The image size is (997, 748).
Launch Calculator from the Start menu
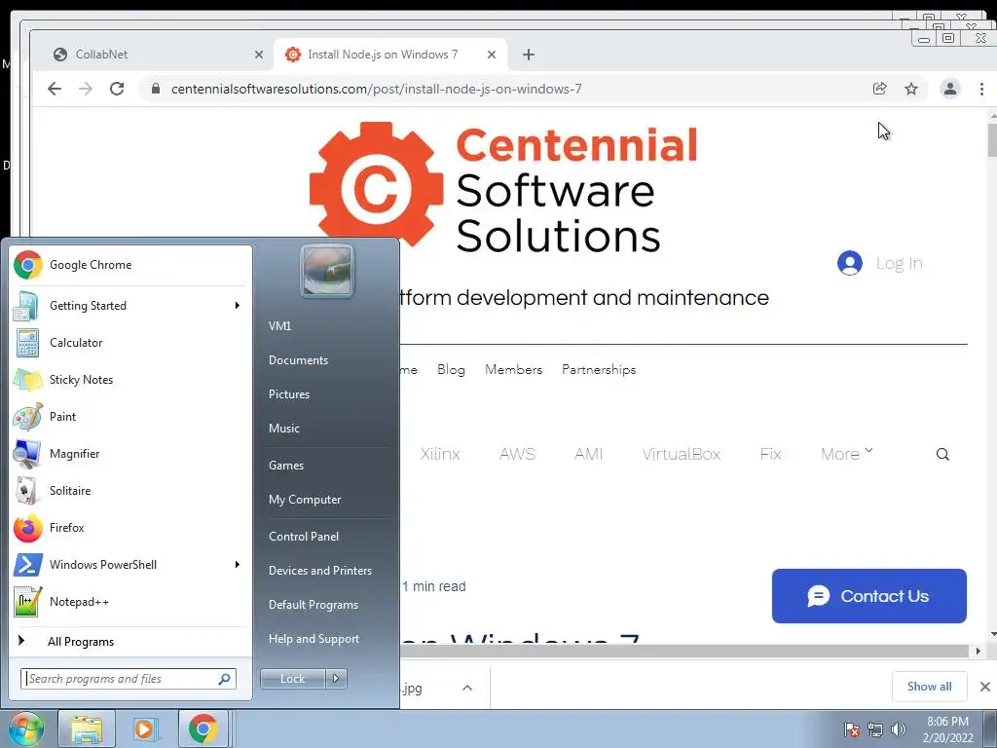pyautogui.click(x=130, y=343)
